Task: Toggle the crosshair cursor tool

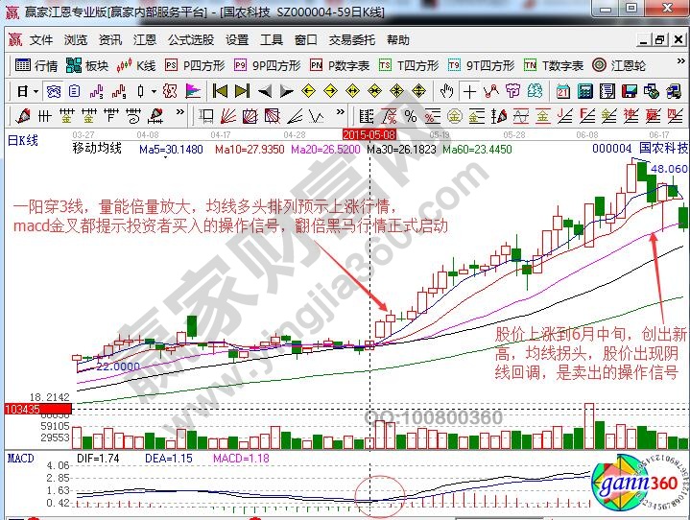Action: [469, 91]
